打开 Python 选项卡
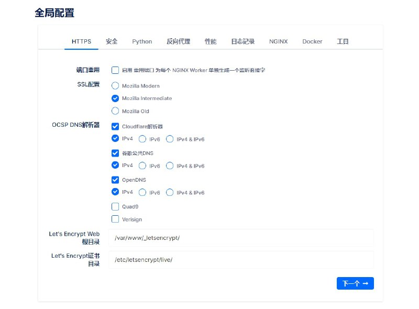This screenshot has width=419, height=309. (142, 41)
